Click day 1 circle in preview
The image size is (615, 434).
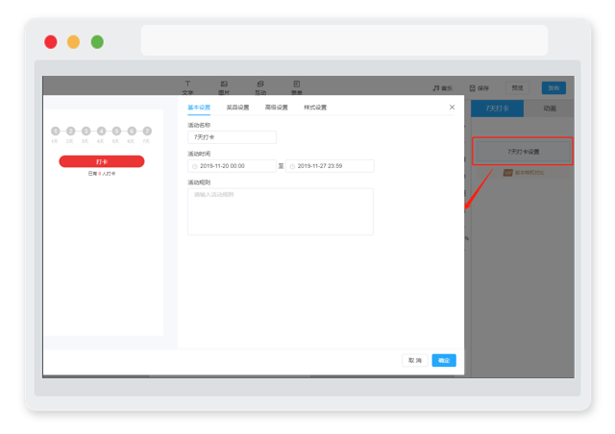coord(56,131)
